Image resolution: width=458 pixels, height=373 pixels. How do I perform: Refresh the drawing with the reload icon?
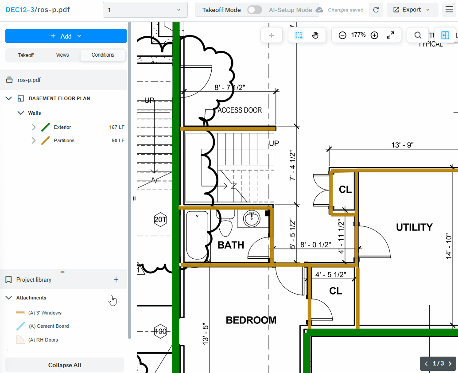coord(376,9)
